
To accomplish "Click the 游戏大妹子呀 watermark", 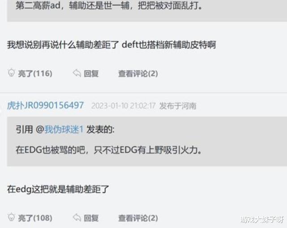I will (x=262, y=219).
